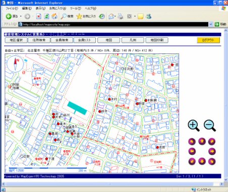
Task: Click the イントラネット zone in status bar
Action: coord(201,190)
